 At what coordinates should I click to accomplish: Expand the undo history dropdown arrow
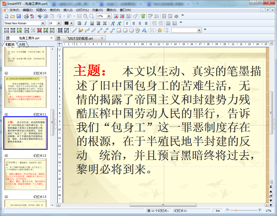click(64, 16)
